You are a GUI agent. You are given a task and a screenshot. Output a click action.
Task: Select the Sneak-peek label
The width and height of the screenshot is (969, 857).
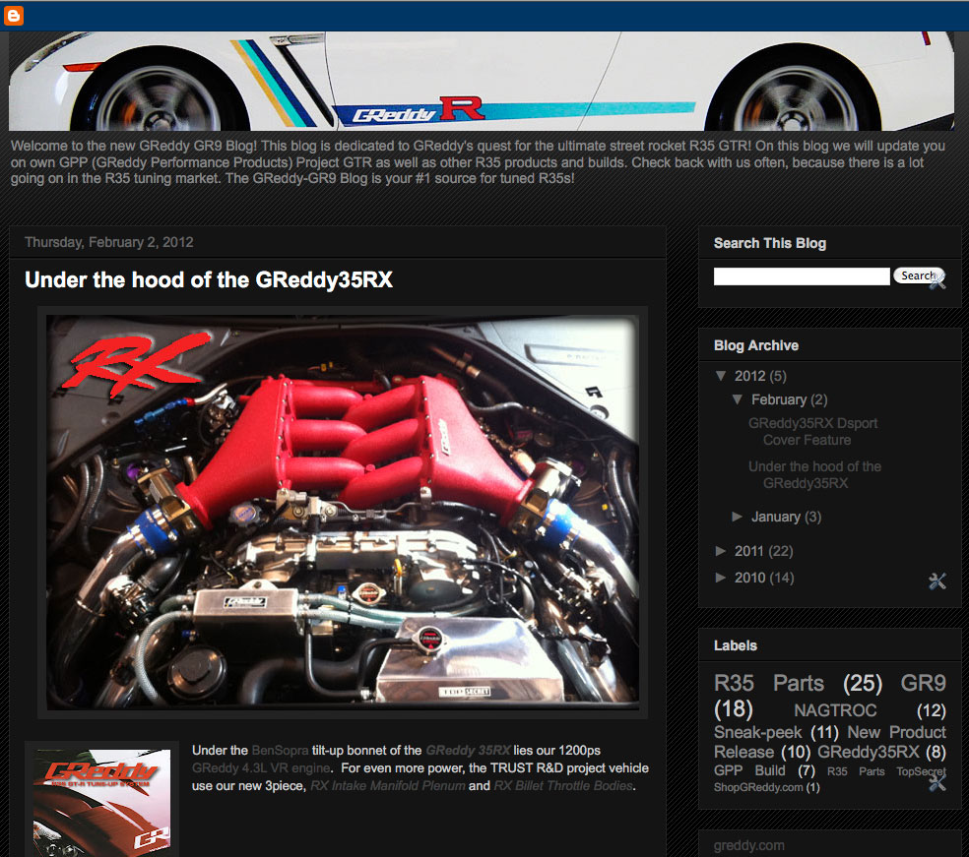757,732
